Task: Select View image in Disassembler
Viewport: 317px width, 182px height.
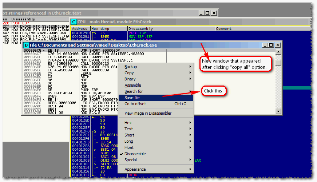Action: click(156, 113)
